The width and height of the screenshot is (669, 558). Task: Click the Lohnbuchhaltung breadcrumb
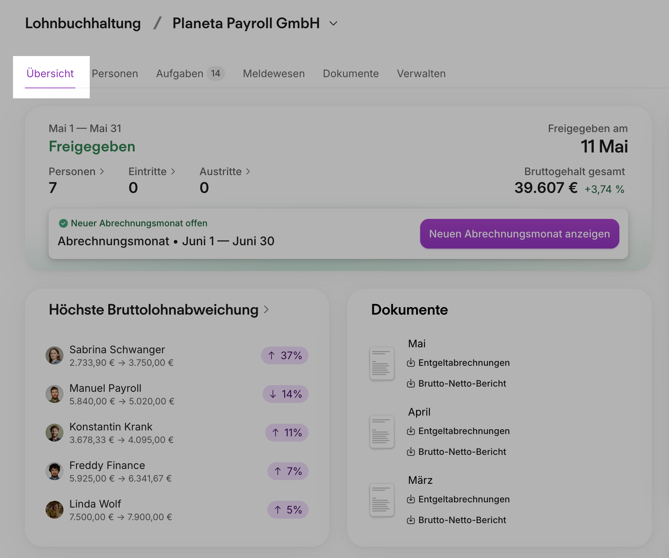pos(83,23)
